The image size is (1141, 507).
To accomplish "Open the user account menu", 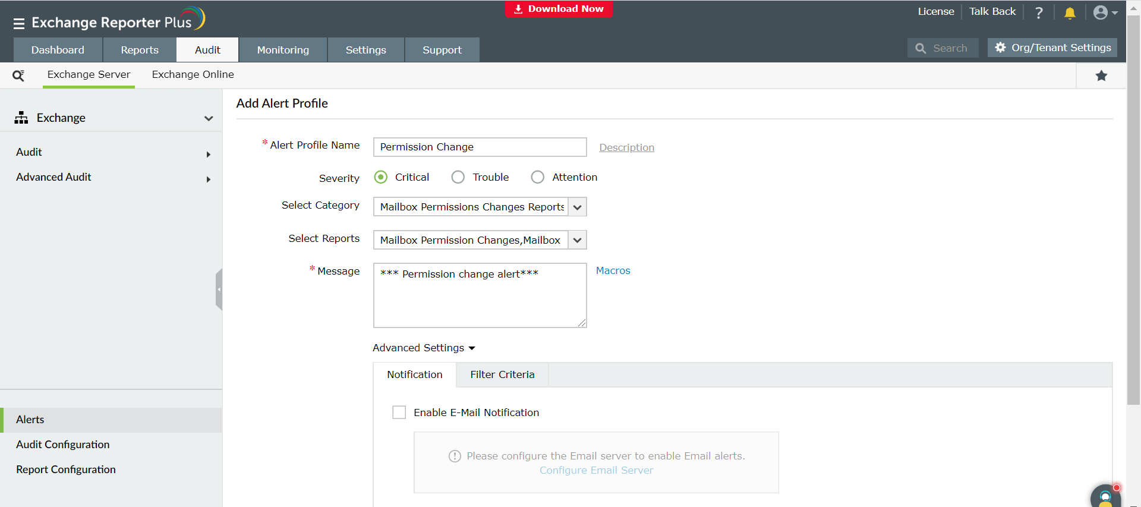I will tap(1105, 12).
